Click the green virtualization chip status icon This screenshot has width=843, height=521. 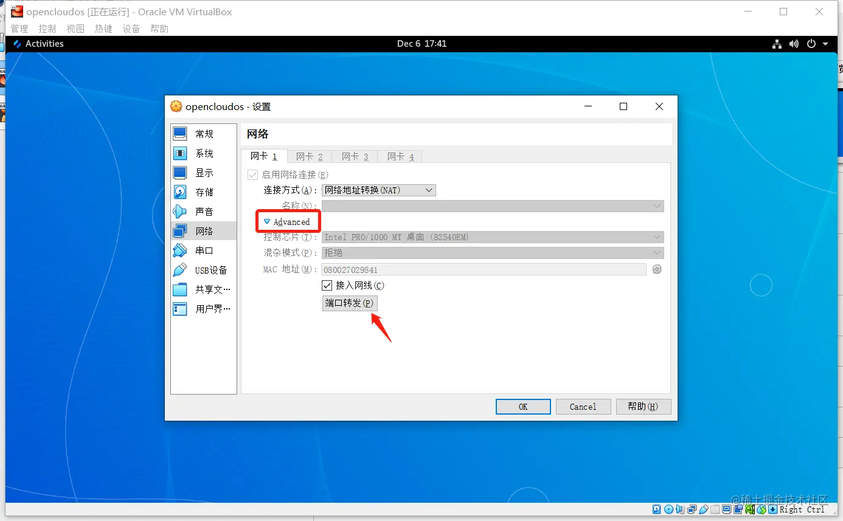749,509
